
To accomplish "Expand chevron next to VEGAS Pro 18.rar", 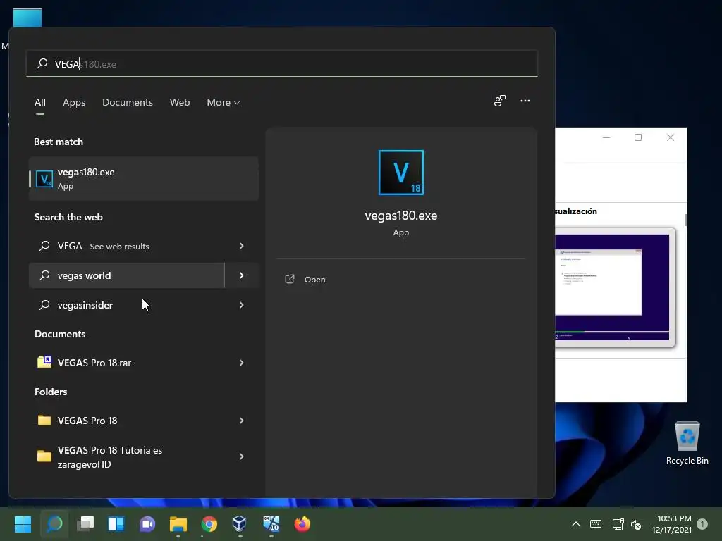I will pyautogui.click(x=241, y=363).
